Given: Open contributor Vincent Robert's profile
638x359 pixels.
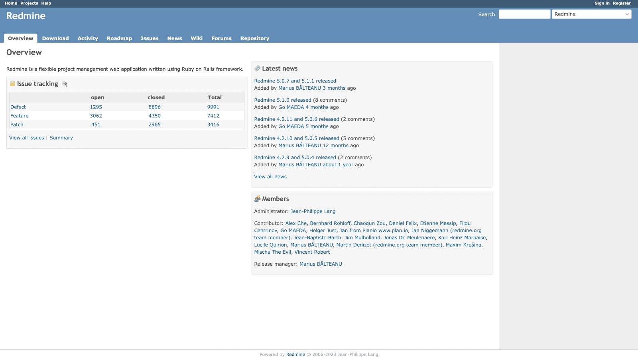Looking at the screenshot, I should [x=312, y=252].
